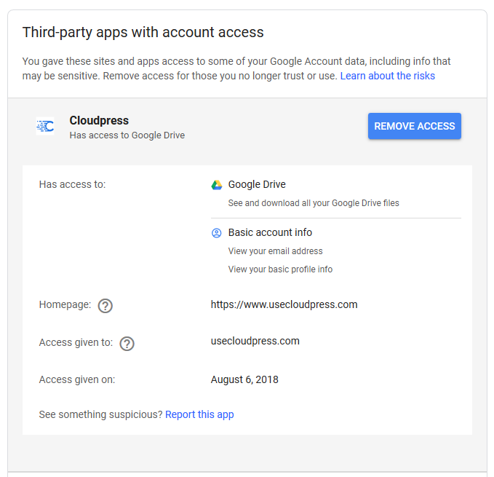Click the Google Drive triangle icon
The image size is (494, 477).
point(216,185)
